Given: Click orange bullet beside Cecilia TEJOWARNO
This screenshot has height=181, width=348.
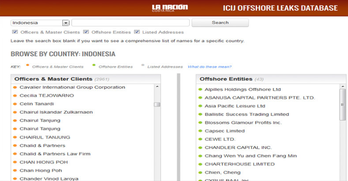Looking at the screenshot, I should point(15,96).
